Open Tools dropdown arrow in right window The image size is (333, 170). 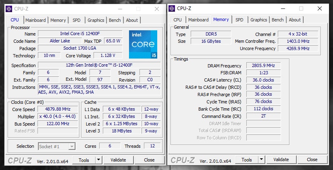point(262,160)
